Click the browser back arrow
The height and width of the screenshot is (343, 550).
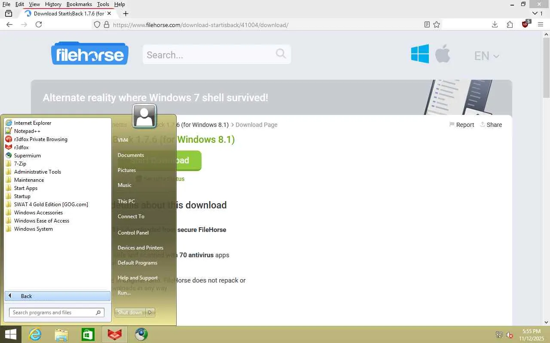(x=9, y=24)
